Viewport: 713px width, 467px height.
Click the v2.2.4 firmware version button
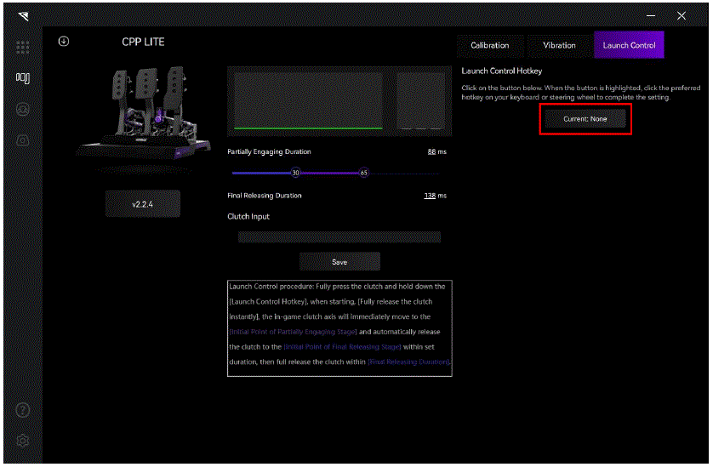(143, 204)
